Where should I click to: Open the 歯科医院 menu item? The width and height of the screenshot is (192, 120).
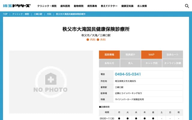click(x=65, y=6)
